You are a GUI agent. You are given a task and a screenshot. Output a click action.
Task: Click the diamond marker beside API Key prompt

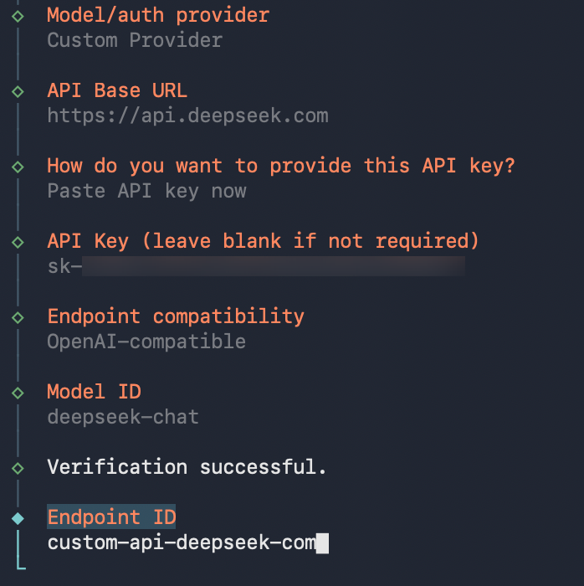(18, 241)
